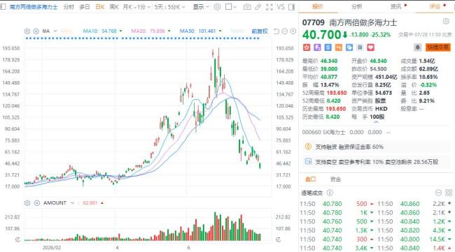Click the grey document badge icon

[x=360, y=47]
